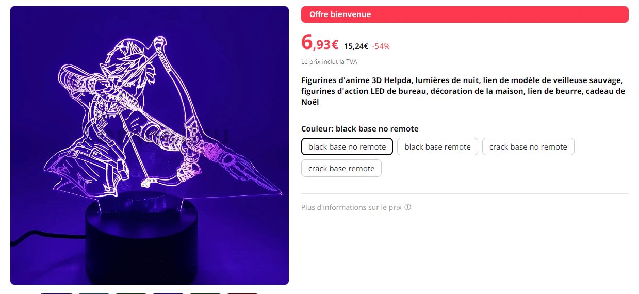The width and height of the screenshot is (639, 294).
Task: Click the product title starting 'Figurines d'anime 3D'
Action: point(463,91)
